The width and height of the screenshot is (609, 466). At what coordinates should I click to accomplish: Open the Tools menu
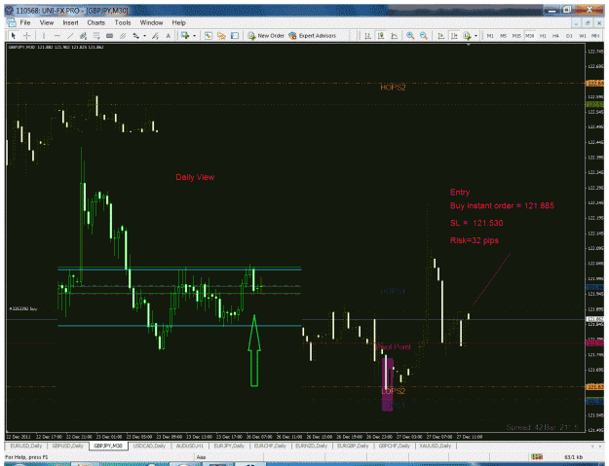click(123, 23)
